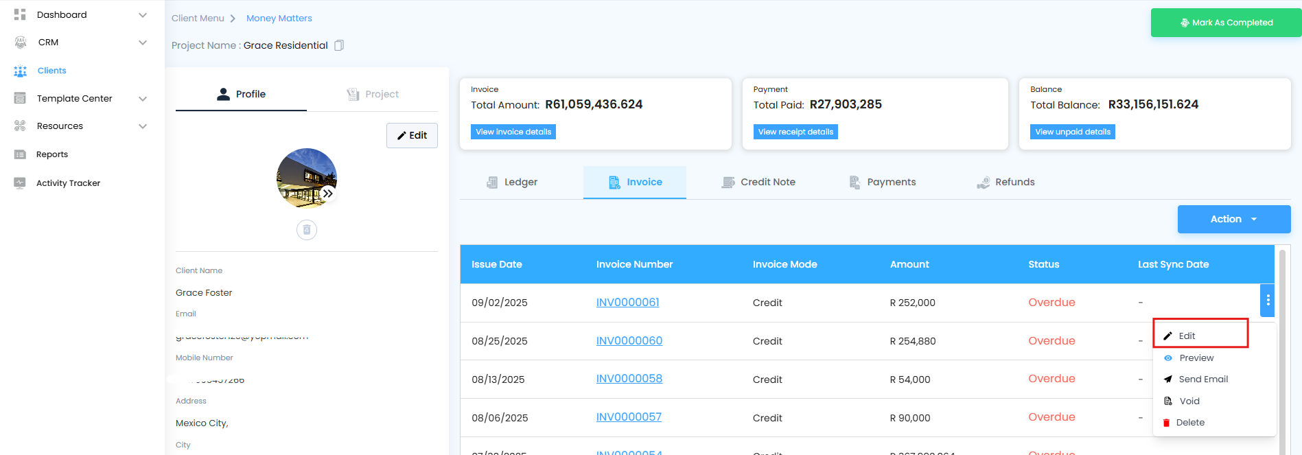Open the Clients people icon
Image resolution: width=1302 pixels, height=455 pixels.
coord(21,71)
